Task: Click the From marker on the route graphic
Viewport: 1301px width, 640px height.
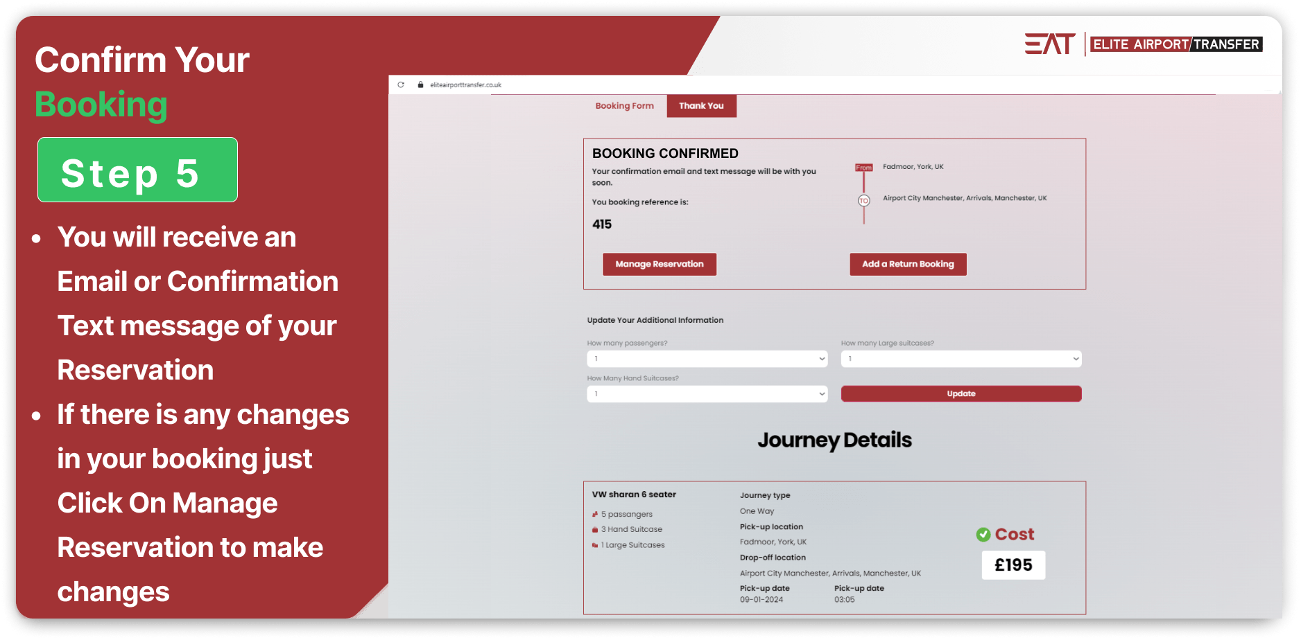Action: coord(863,166)
